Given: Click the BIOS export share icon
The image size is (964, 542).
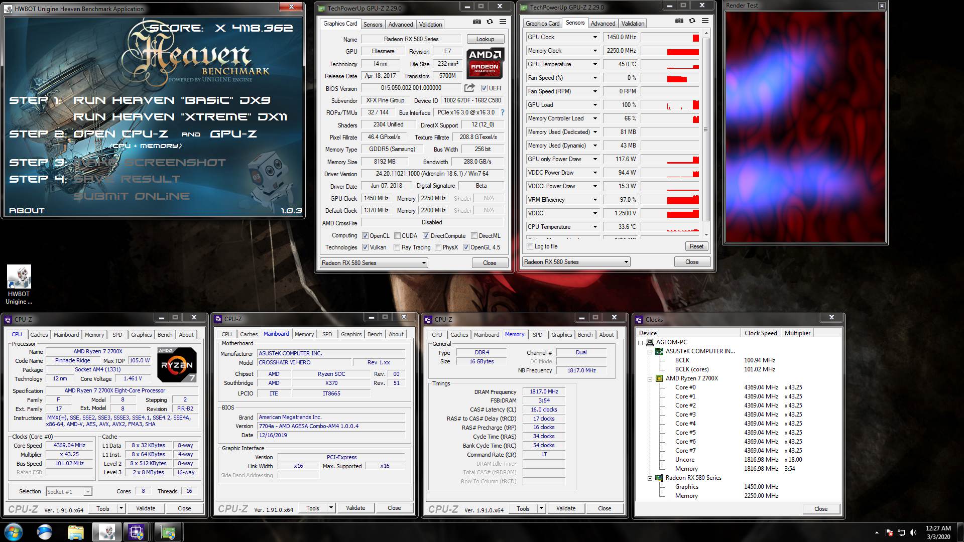Looking at the screenshot, I should tap(469, 88).
